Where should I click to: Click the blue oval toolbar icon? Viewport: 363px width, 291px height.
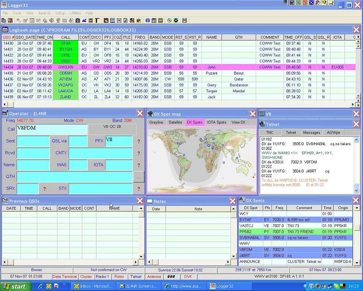tap(148, 21)
